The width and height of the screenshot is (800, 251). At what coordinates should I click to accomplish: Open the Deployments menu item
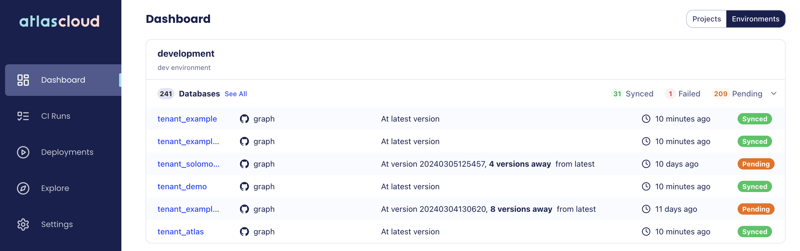[x=67, y=152]
